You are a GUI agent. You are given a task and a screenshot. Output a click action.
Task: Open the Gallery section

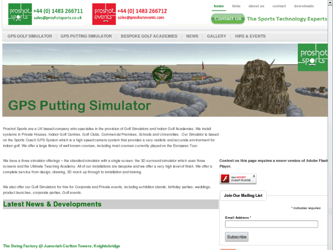click(x=216, y=36)
